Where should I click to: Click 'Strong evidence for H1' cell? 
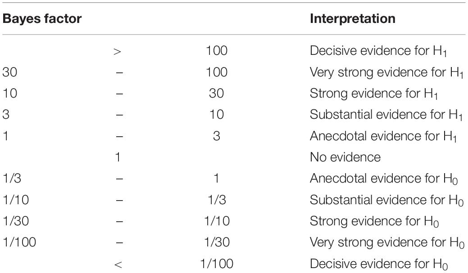[374, 94]
